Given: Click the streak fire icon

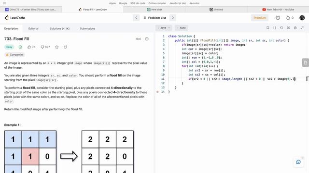Looking at the screenshot, I should (288, 18).
